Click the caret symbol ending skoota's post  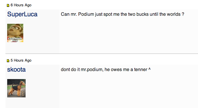click(149, 69)
